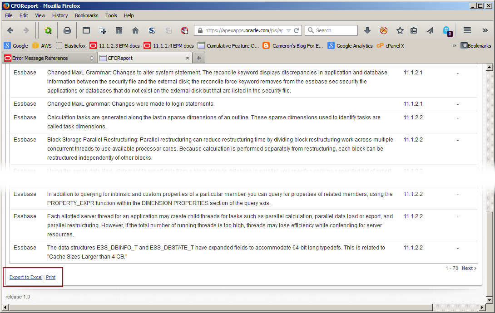Go to Next page of results
Viewport: 495px width, 313px height.
pyautogui.click(x=469, y=268)
